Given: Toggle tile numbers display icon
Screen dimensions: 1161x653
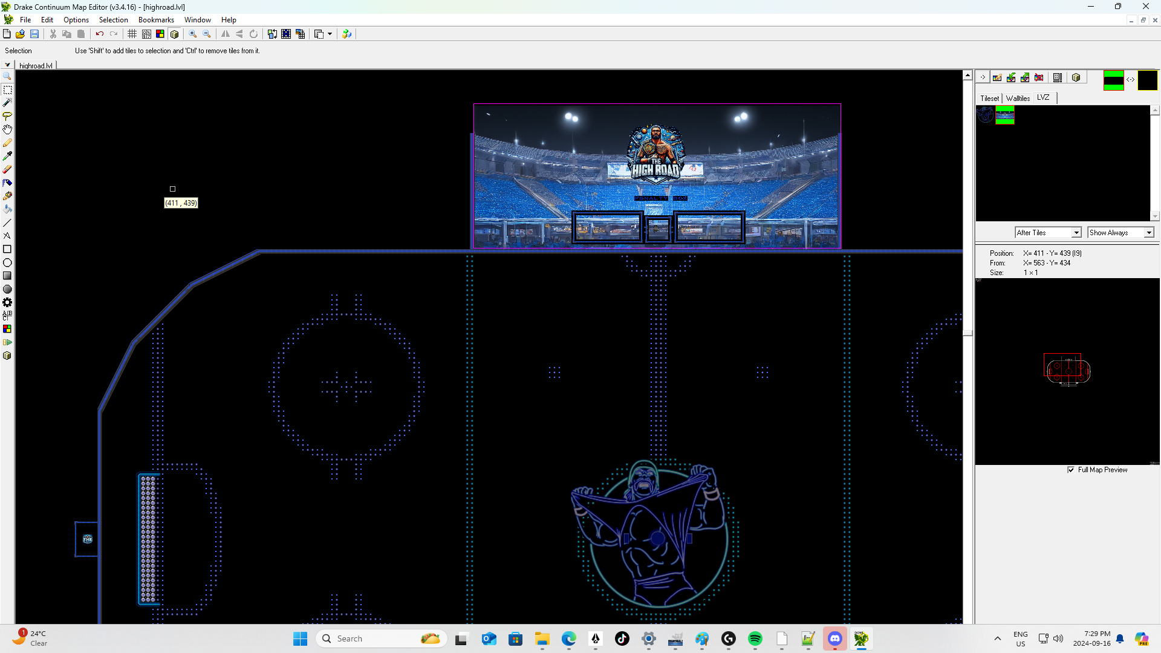Looking at the screenshot, I should tap(146, 34).
